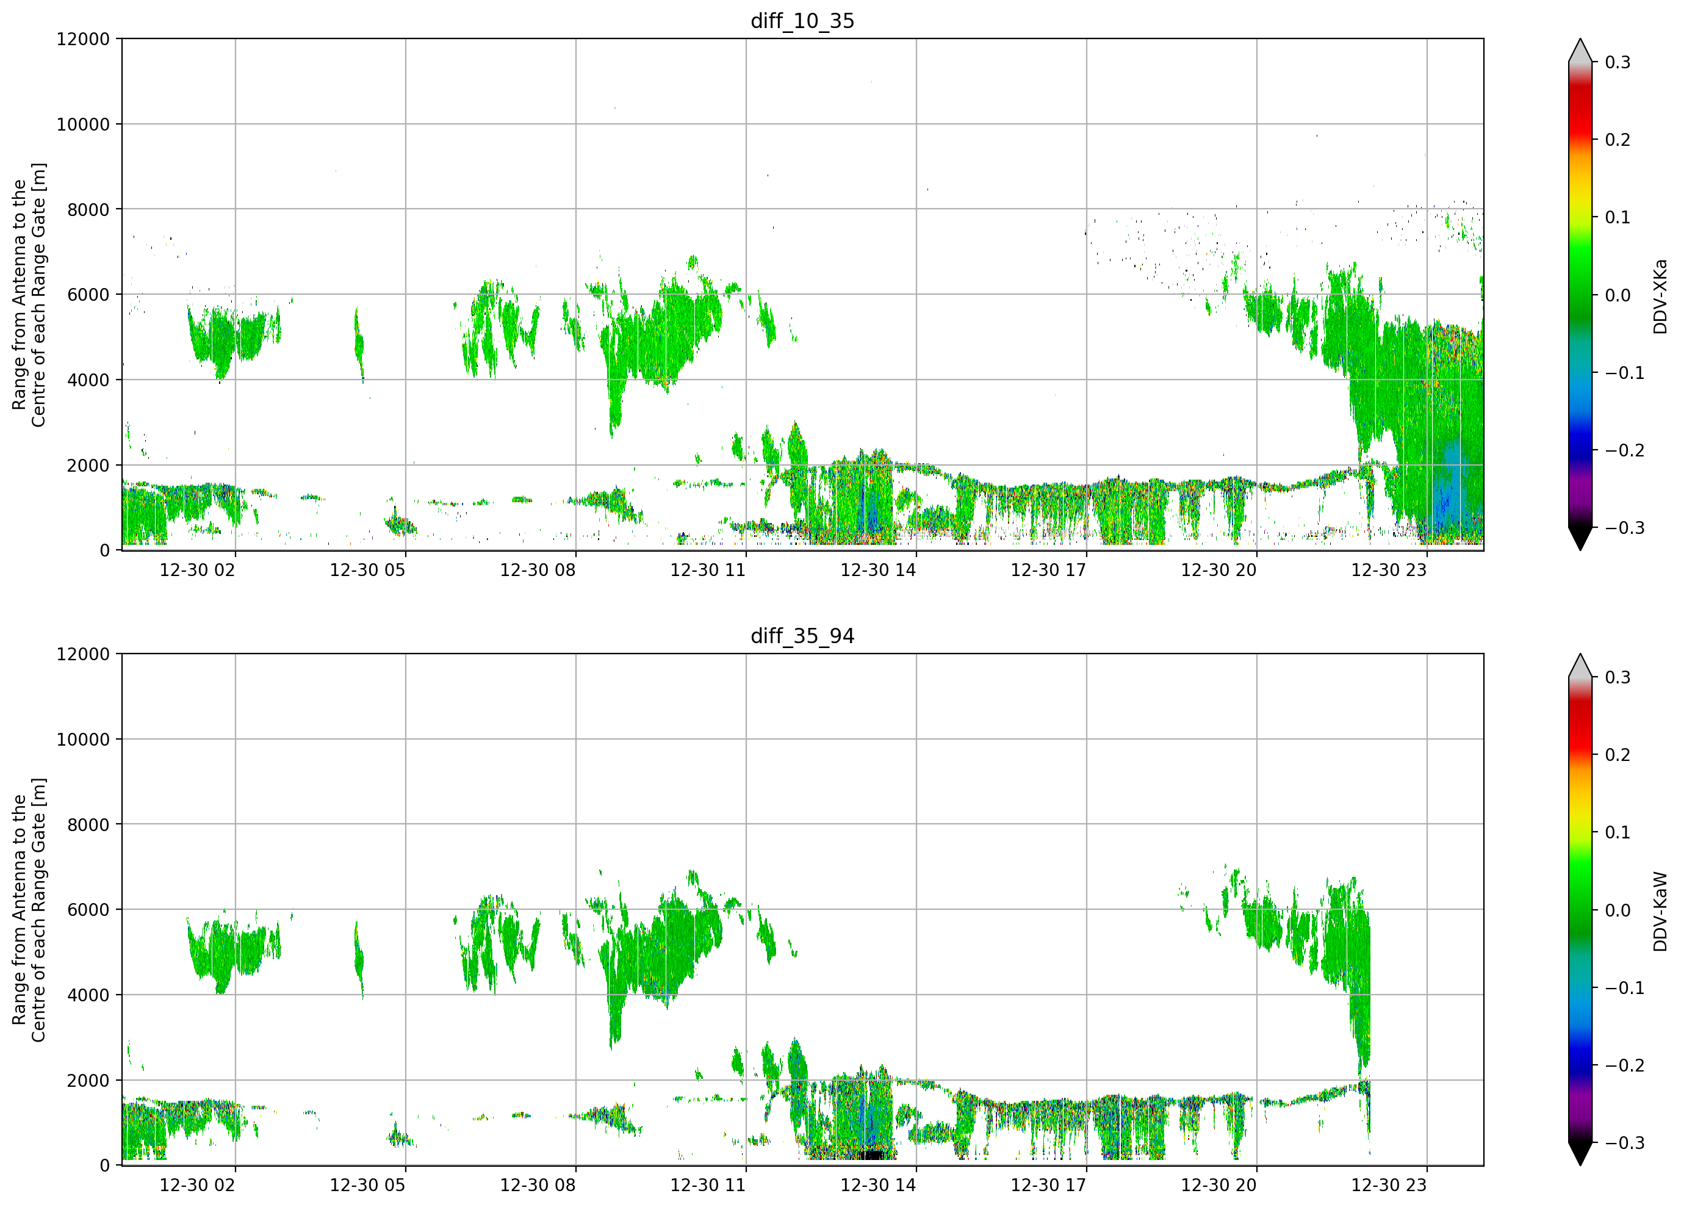
Task: Click the 12000 y-tick of the diff_10_35 plot
Action: (83, 39)
